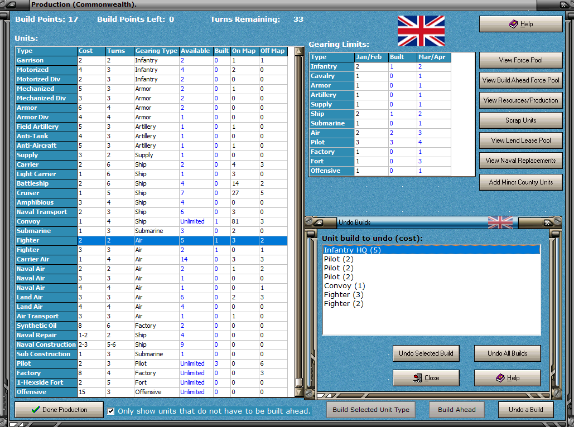This screenshot has width=574, height=427.
Task: Select the Light Carrier unit row
Action: pyautogui.click(x=151, y=174)
